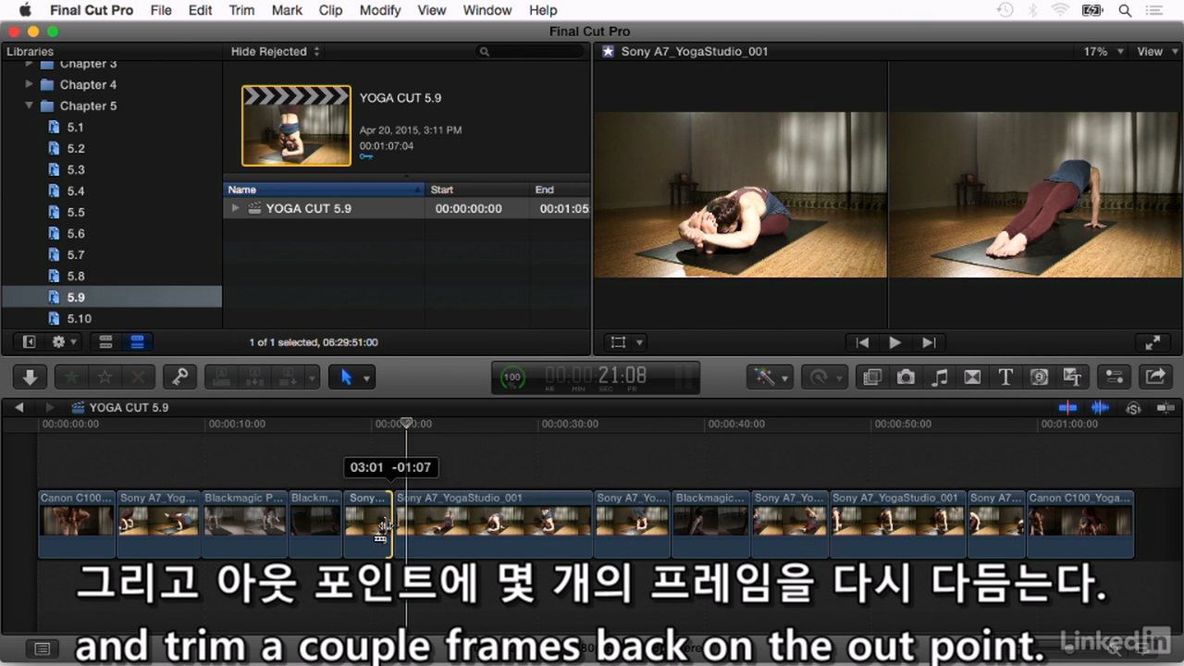Screen dimensions: 1184x666
Task: Mark clip as Favorite with green star
Action: (72, 376)
